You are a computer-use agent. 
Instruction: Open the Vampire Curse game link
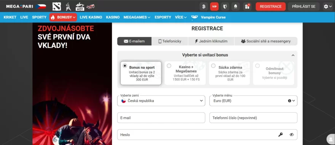pos(213,17)
